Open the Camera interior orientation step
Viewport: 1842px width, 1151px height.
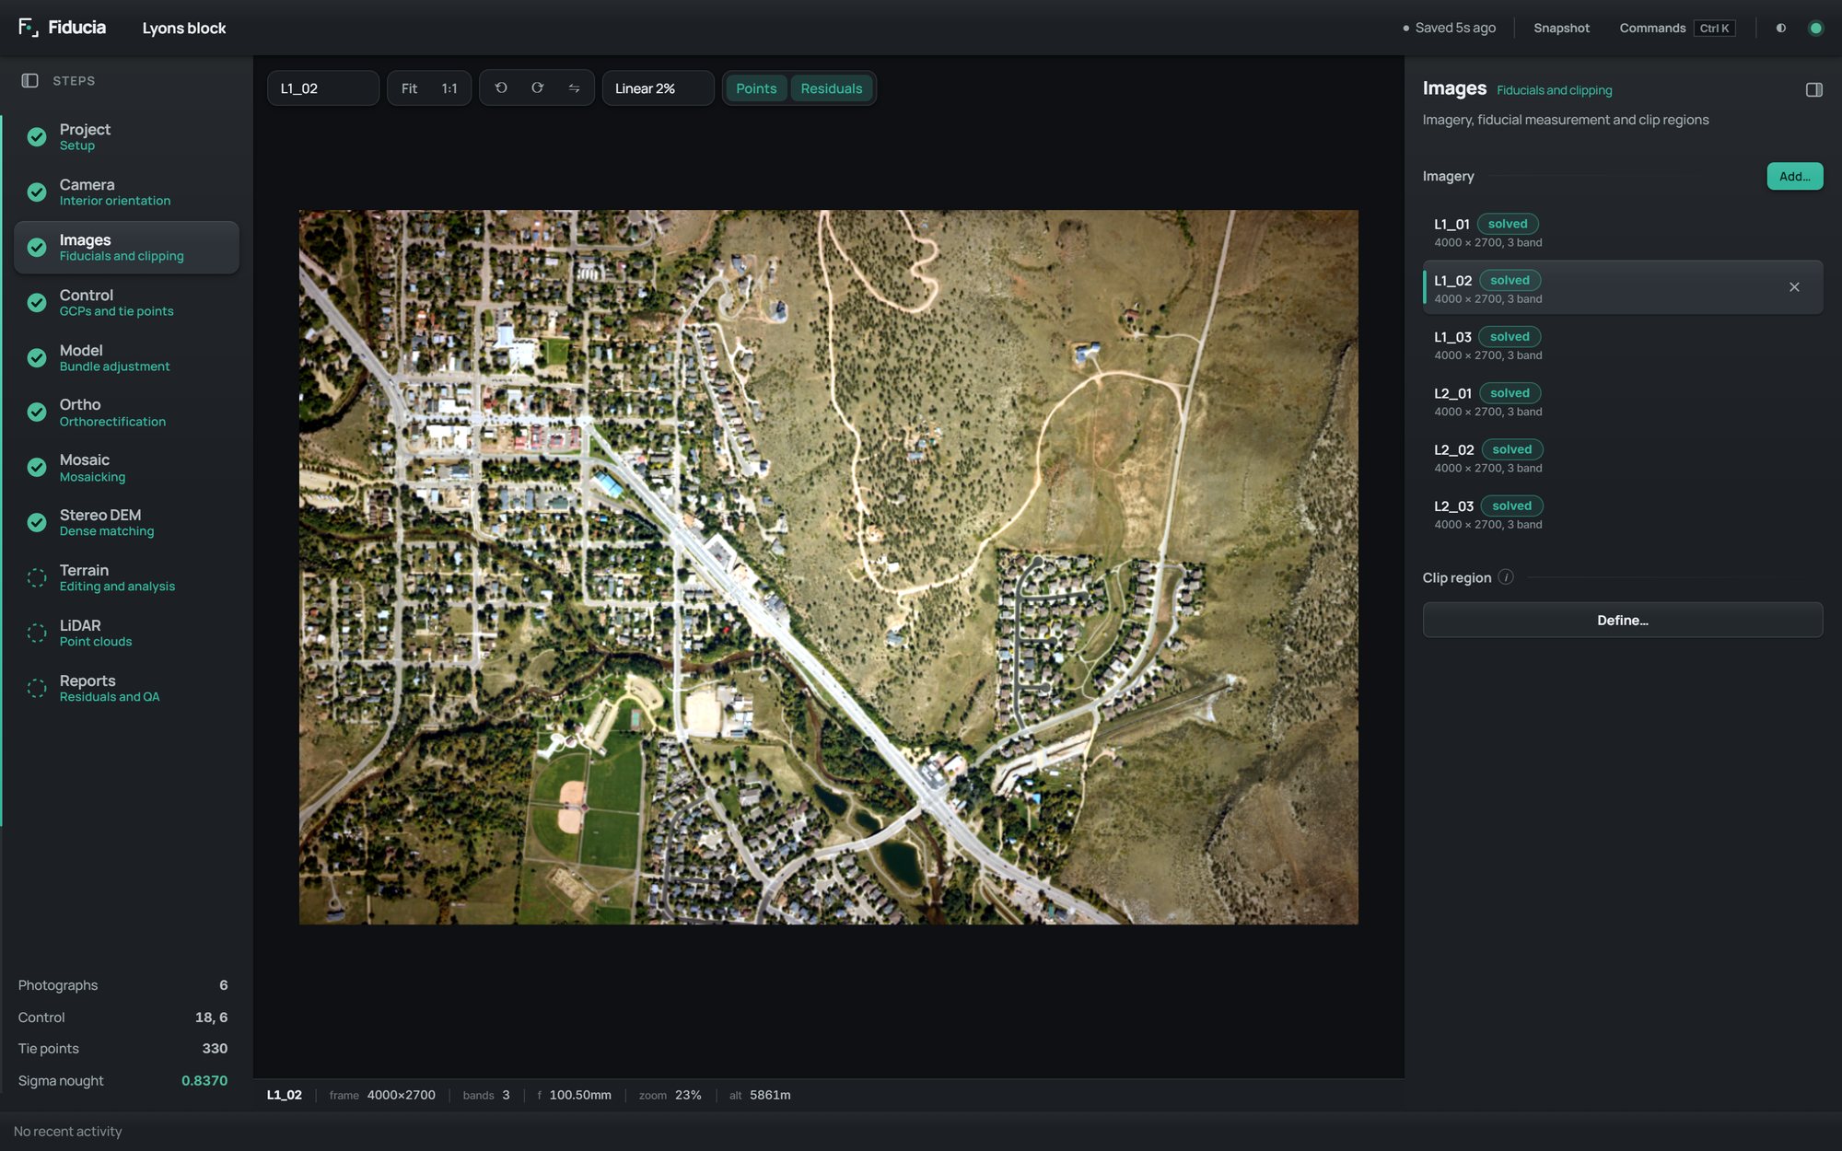[x=126, y=192]
